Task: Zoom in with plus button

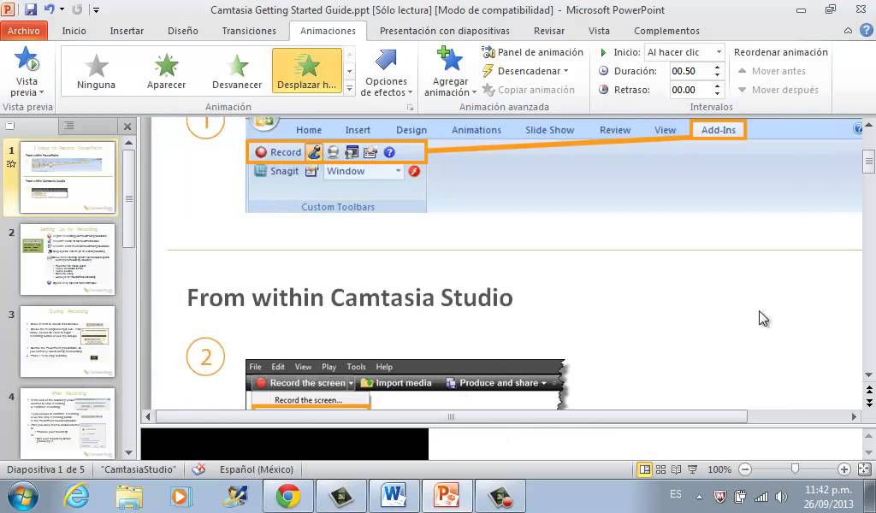Action: point(843,469)
